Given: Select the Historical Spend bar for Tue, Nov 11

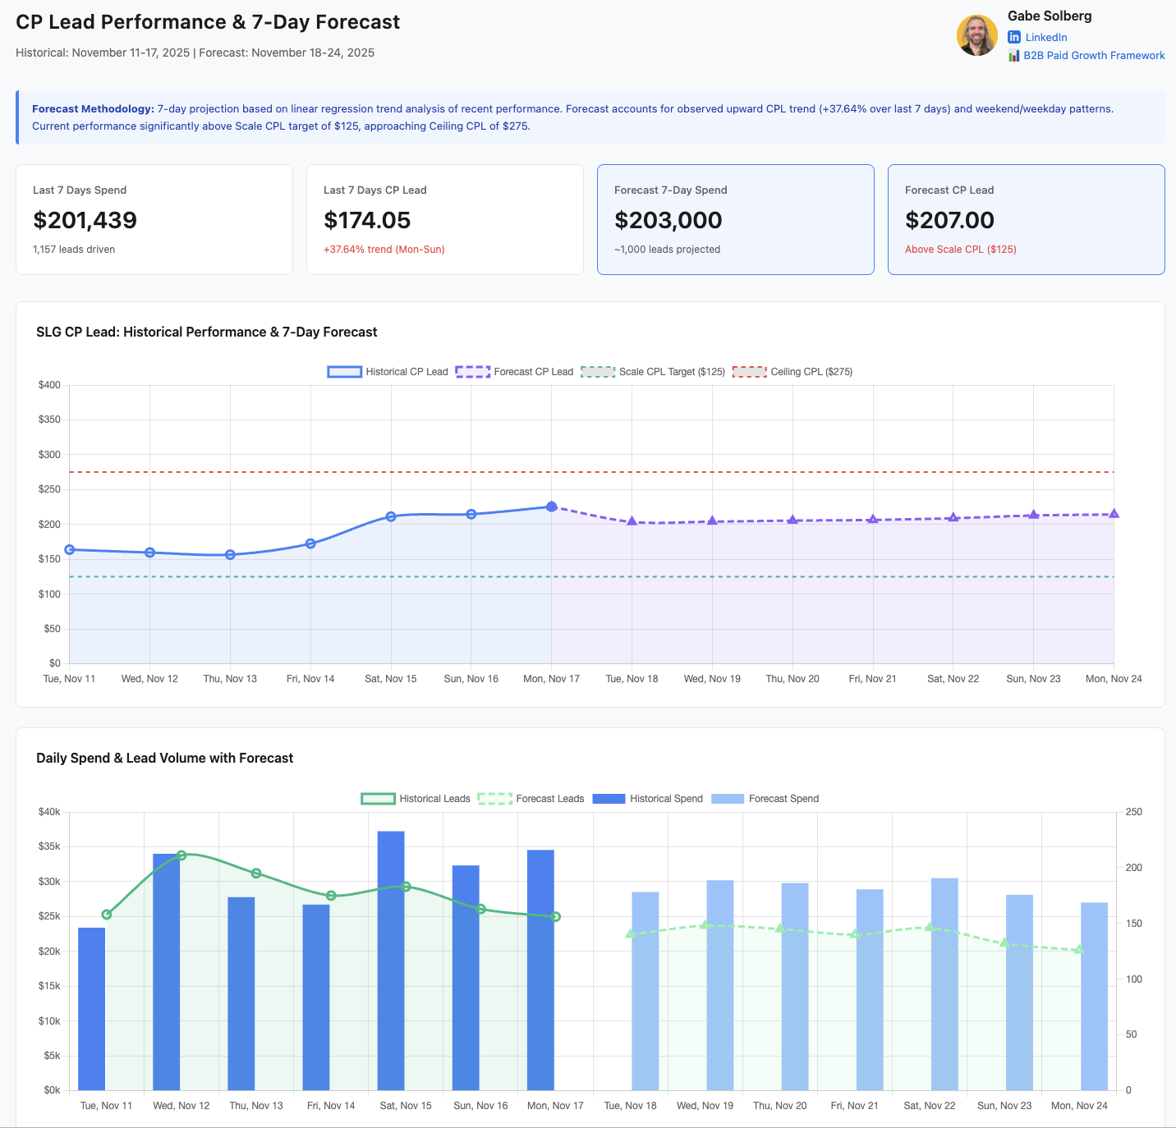Looking at the screenshot, I should (92, 1009).
